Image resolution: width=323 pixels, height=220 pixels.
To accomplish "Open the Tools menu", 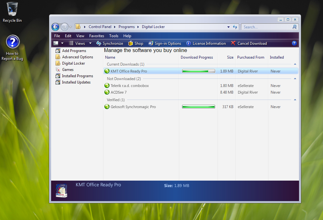I will pyautogui.click(x=114, y=36).
